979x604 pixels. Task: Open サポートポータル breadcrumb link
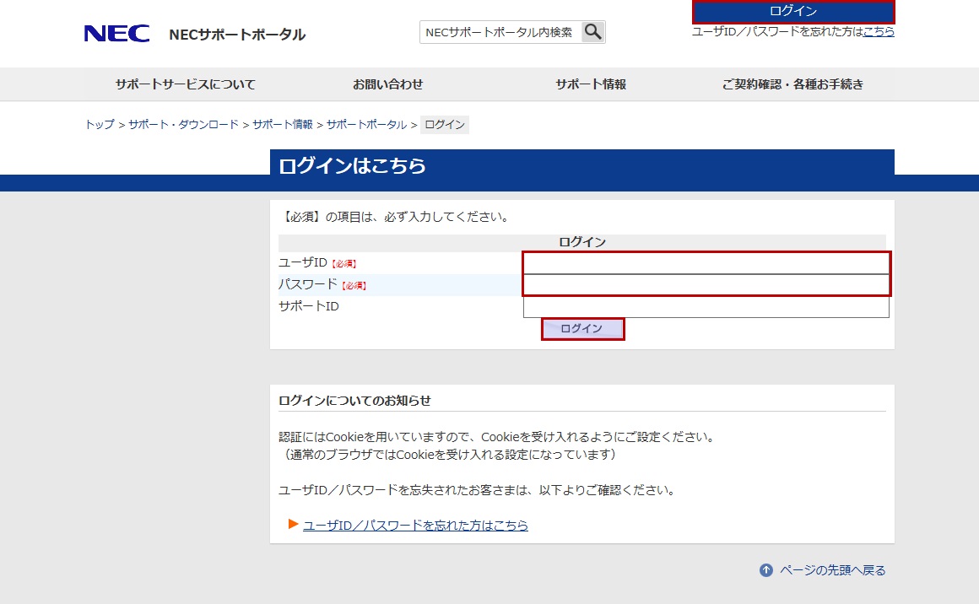click(366, 125)
